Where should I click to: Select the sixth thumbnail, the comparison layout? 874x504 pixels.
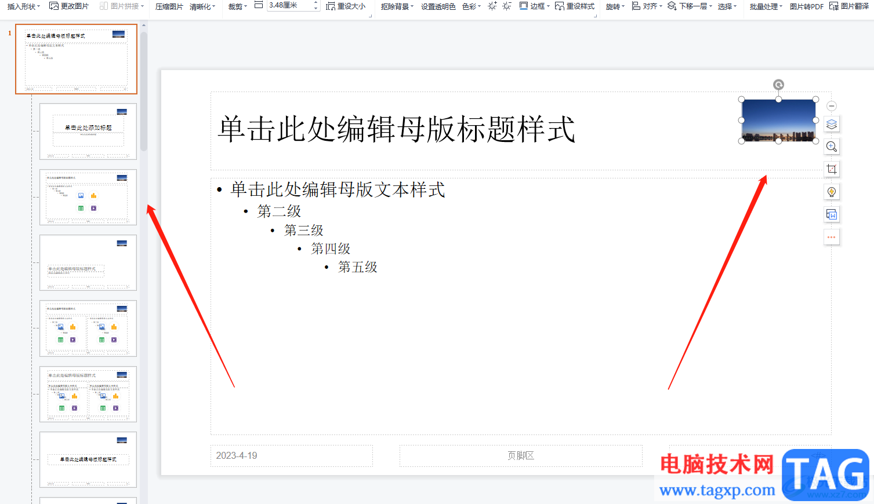pyautogui.click(x=88, y=394)
